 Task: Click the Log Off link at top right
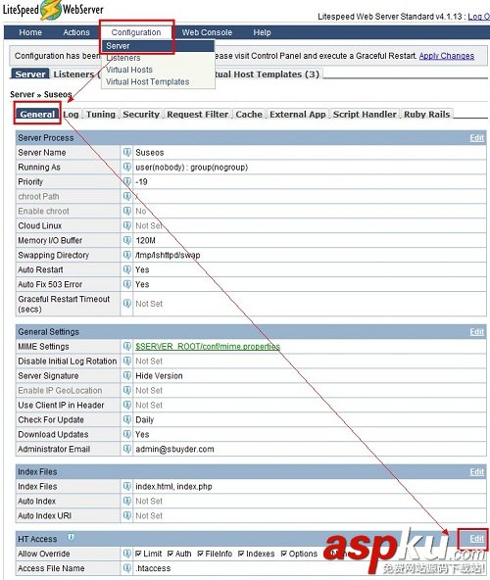coord(478,17)
